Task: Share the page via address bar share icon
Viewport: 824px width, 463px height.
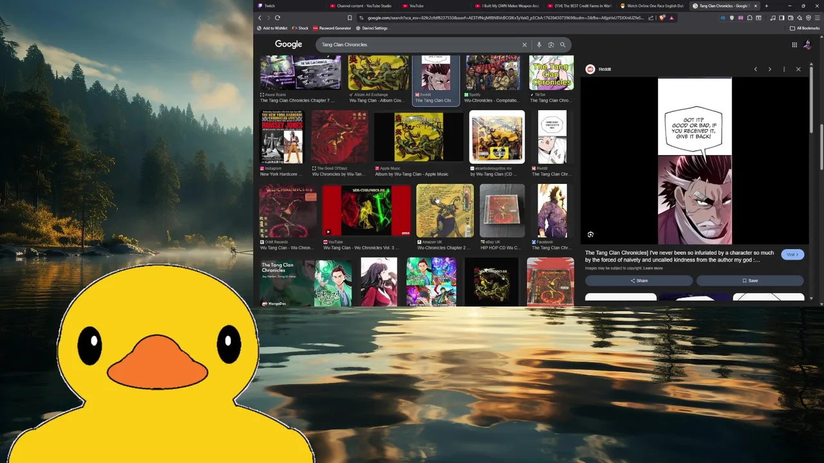Action: [x=651, y=18]
